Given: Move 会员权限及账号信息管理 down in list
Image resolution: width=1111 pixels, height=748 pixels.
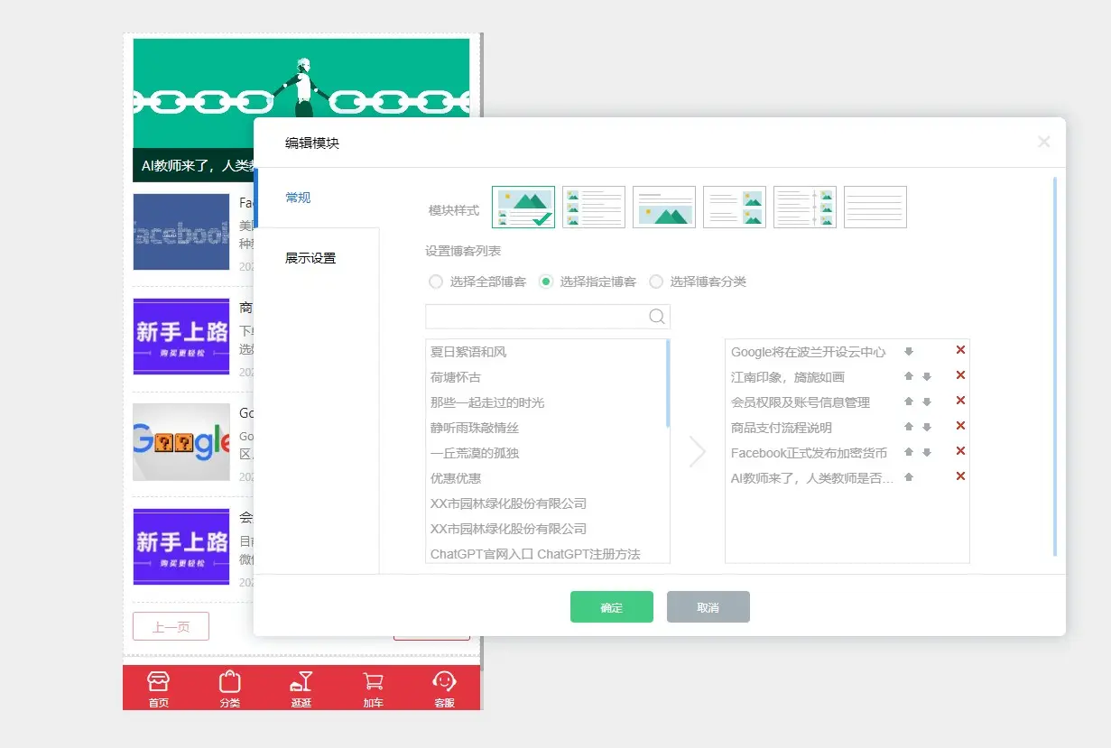Looking at the screenshot, I should coord(927,402).
